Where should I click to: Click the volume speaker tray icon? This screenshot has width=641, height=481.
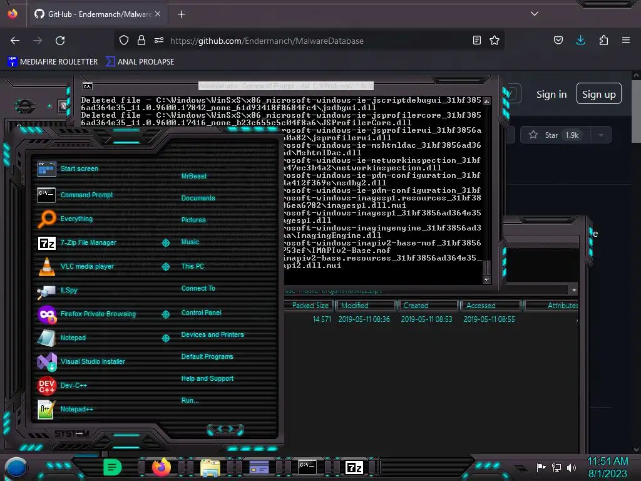coord(571,467)
